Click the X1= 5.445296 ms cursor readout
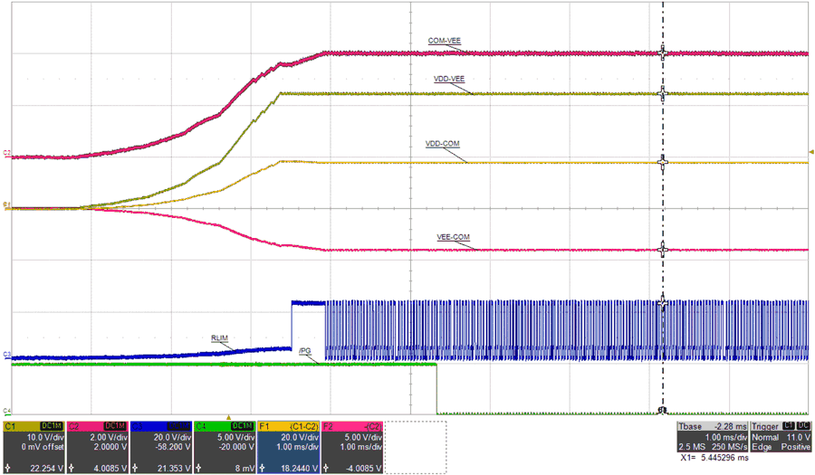The height and width of the screenshot is (475, 815). (x=714, y=458)
